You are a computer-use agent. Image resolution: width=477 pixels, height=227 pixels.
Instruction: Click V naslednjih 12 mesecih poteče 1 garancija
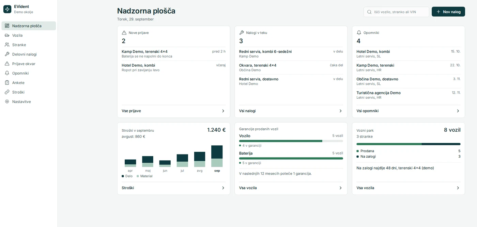[x=275, y=174]
